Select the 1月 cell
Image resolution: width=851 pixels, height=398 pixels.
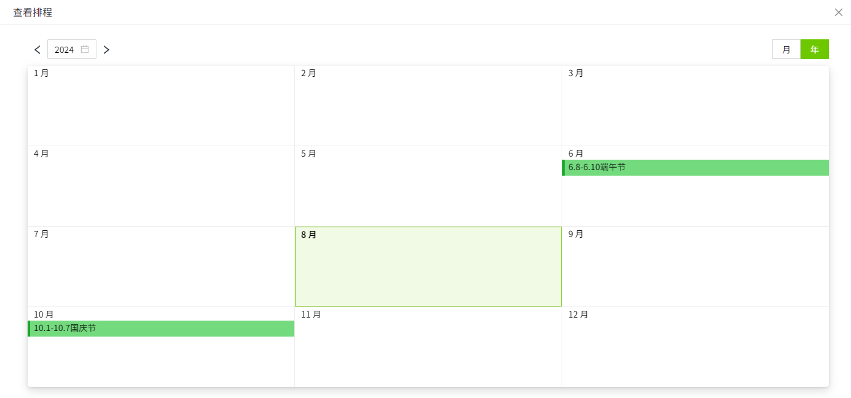click(x=161, y=106)
